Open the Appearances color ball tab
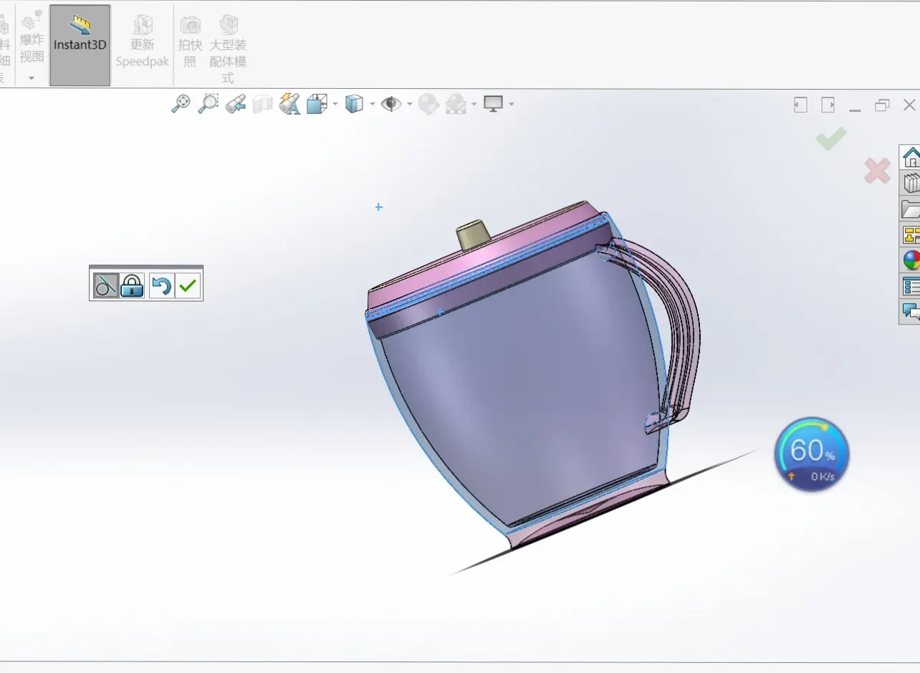920x673 pixels. click(x=911, y=260)
